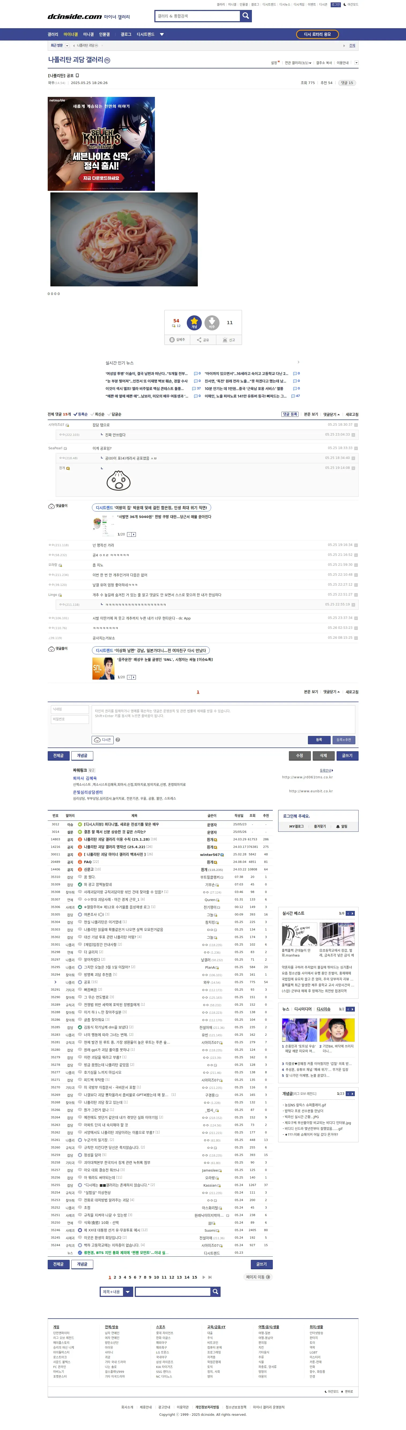Click the next-page arrow in pagination
Image resolution: width=406 pixels, height=1430 pixels.
pos(204,1277)
